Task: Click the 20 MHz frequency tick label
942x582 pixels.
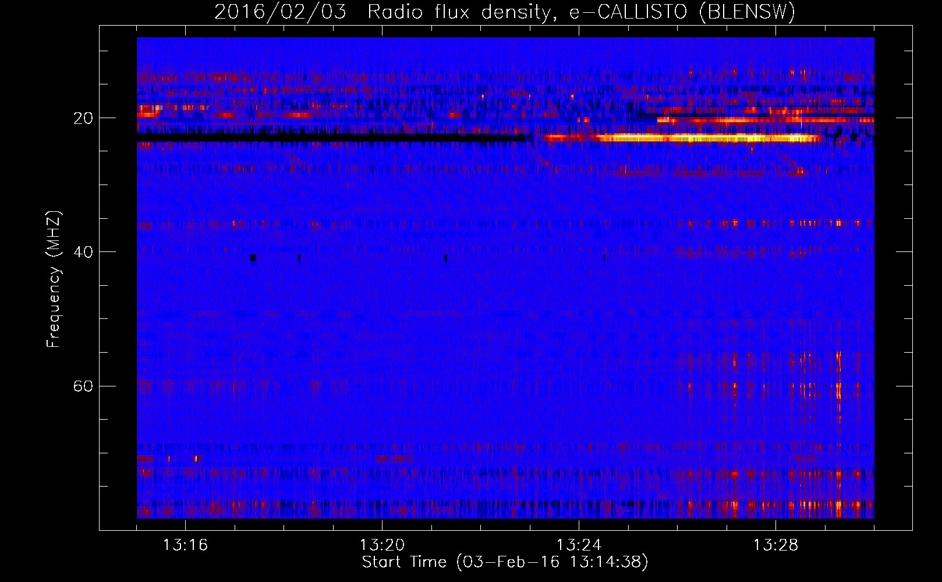Action: (x=83, y=118)
